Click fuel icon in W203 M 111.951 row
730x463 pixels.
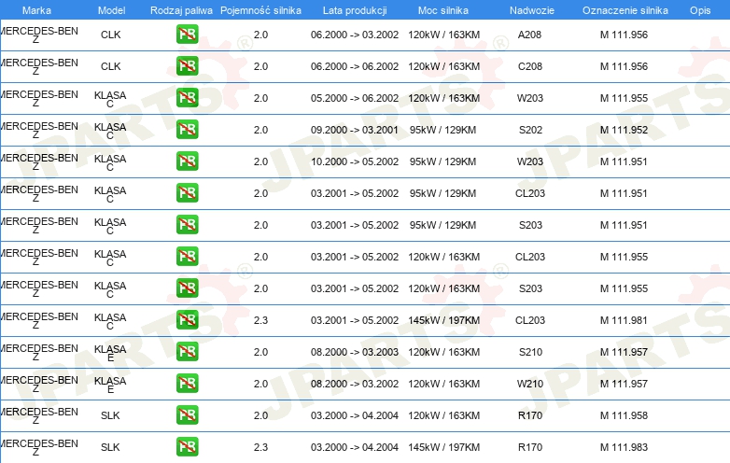tap(187, 161)
